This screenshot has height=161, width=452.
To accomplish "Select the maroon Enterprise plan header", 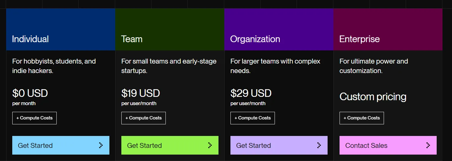I will click(x=388, y=29).
